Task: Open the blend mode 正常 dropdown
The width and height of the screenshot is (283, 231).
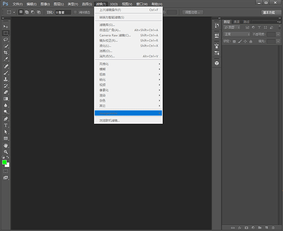Action: pos(237,34)
